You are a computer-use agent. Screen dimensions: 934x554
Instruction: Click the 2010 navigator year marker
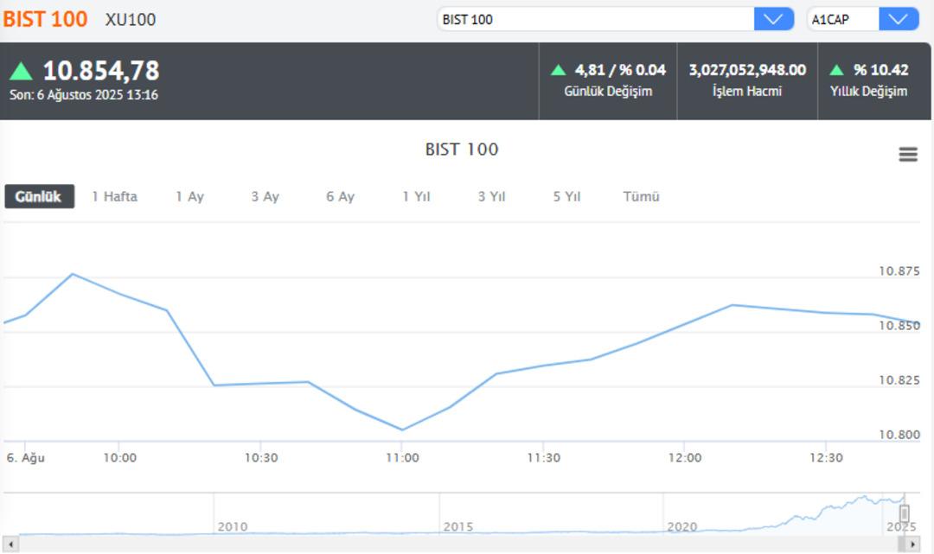pos(233,526)
